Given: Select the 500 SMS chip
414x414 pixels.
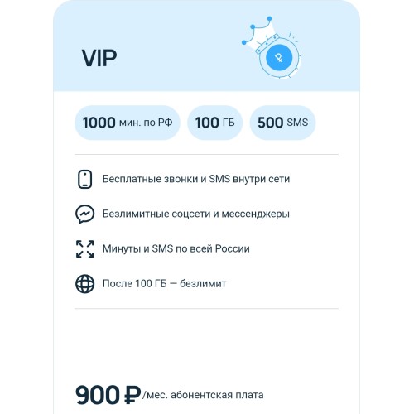Looking at the screenshot, I should click(x=282, y=123).
